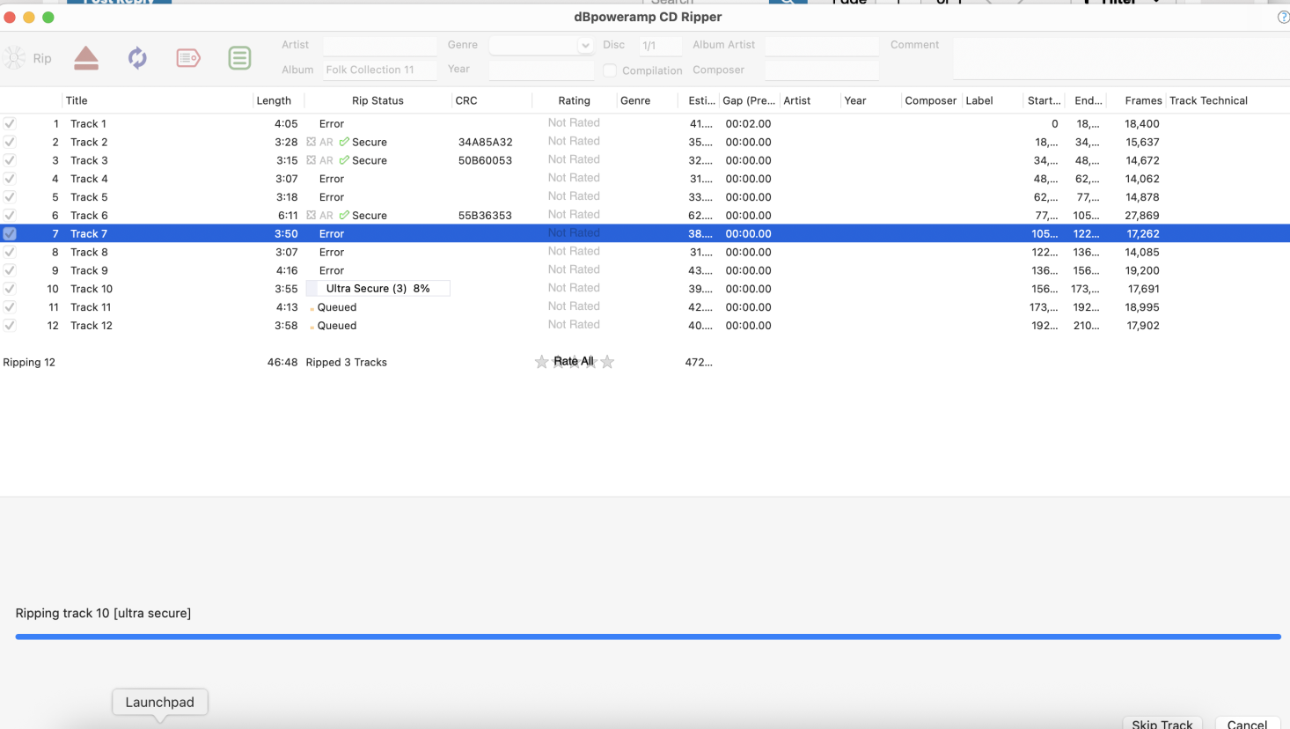Open the Genre dropdown
The height and width of the screenshot is (729, 1290).
[584, 45]
